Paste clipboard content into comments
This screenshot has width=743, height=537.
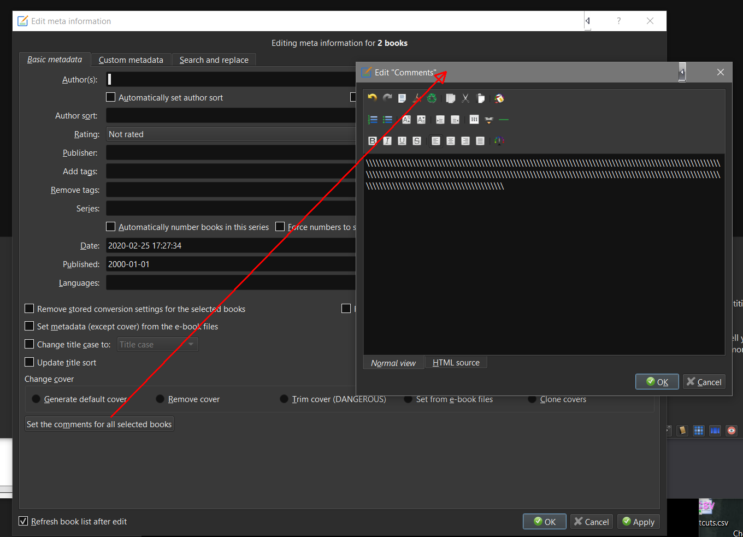pyautogui.click(x=480, y=98)
